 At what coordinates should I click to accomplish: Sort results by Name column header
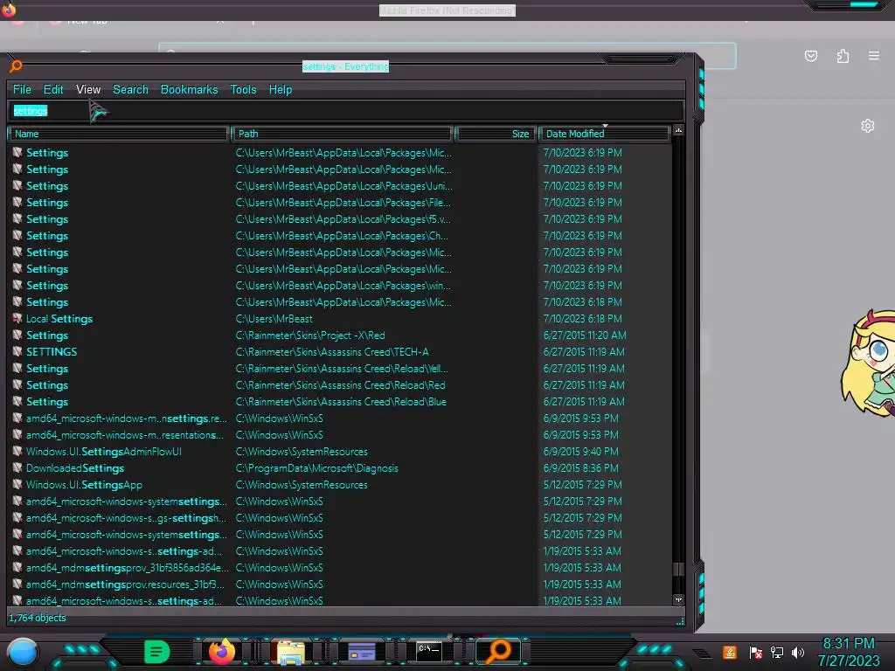point(118,134)
